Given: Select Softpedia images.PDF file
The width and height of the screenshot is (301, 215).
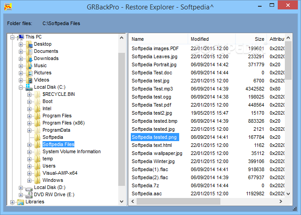Looking at the screenshot, I should point(155,48).
